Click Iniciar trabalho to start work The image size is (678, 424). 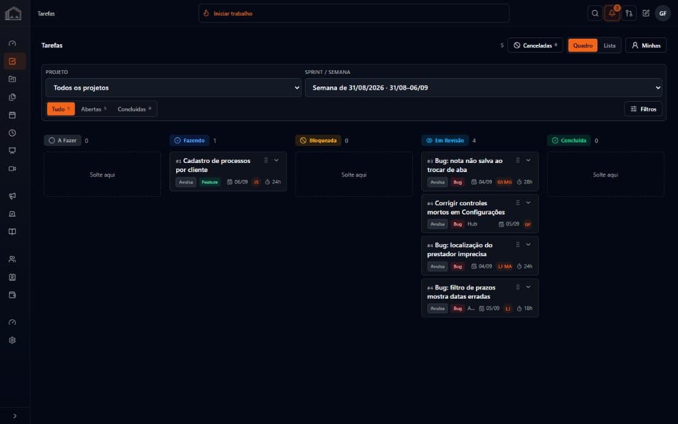pyautogui.click(x=354, y=13)
